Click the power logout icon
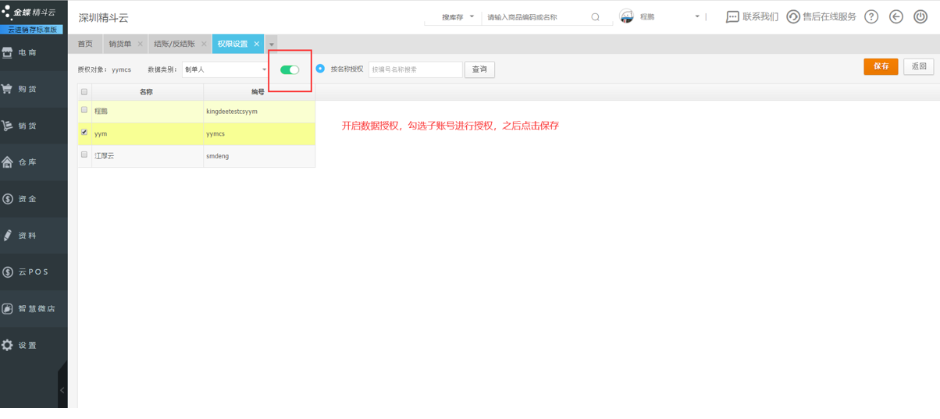 (x=920, y=16)
